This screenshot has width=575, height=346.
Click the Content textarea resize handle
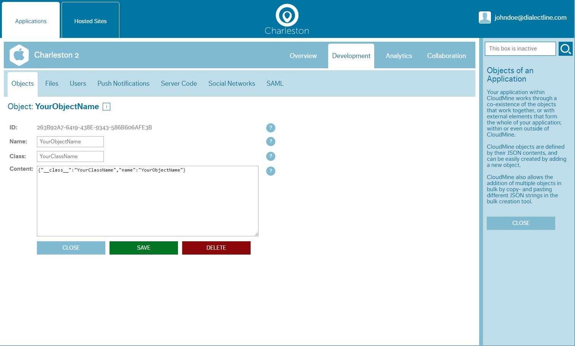(x=256, y=234)
